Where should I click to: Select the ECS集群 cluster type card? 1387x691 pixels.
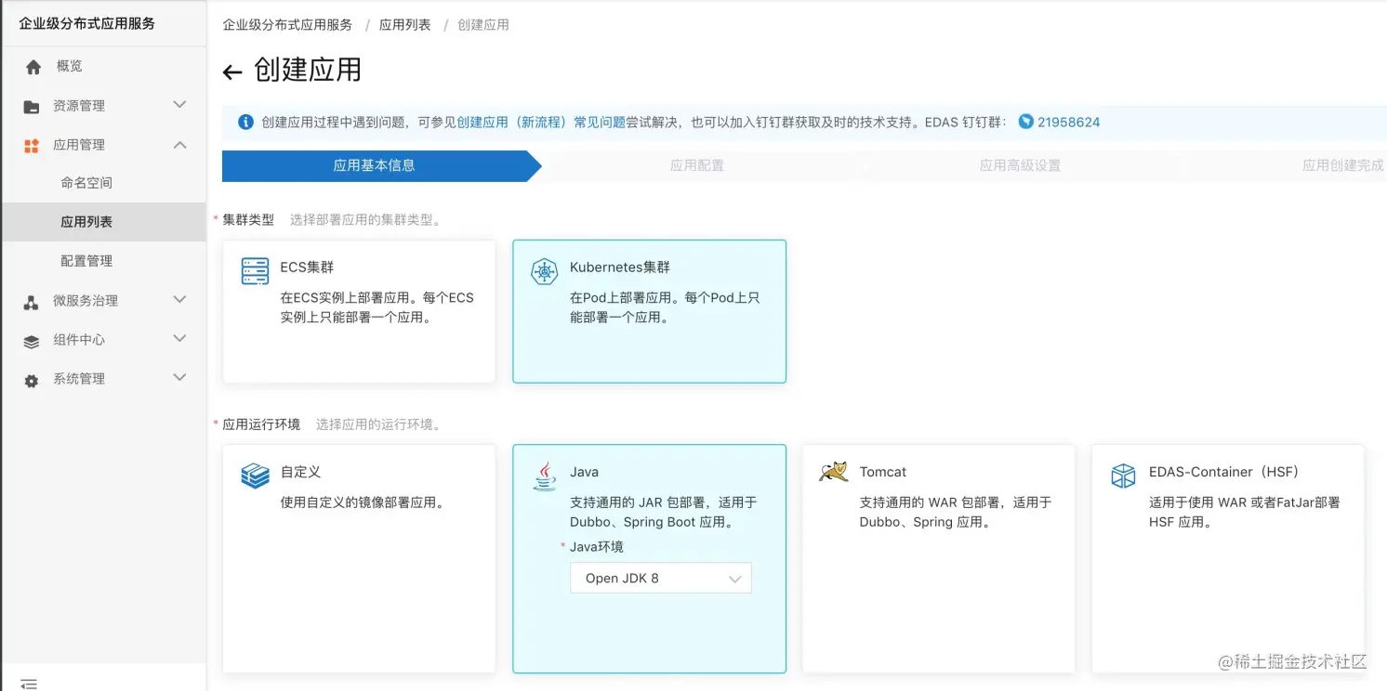pos(359,311)
